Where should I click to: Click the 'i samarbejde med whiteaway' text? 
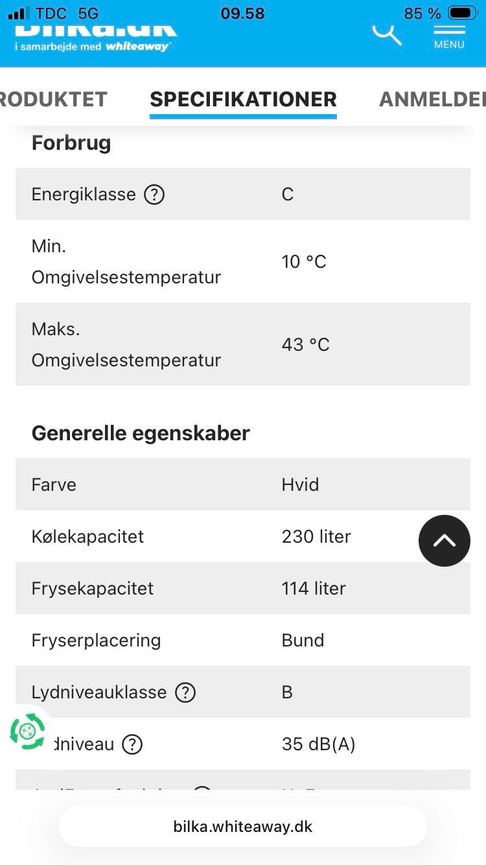pyautogui.click(x=91, y=47)
